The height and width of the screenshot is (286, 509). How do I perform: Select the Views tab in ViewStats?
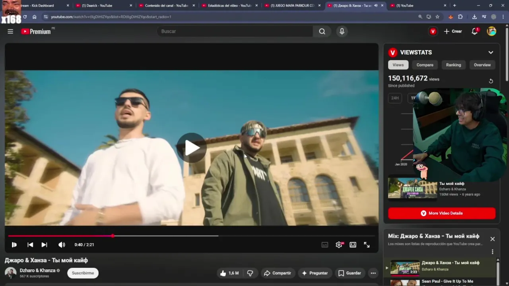pyautogui.click(x=398, y=65)
